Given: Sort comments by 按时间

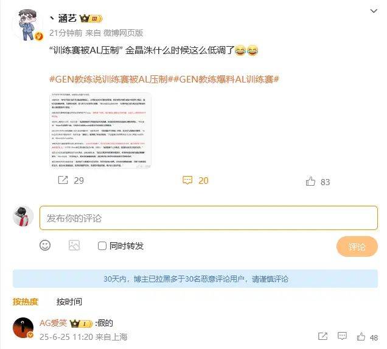Looking at the screenshot, I should pos(69,301).
